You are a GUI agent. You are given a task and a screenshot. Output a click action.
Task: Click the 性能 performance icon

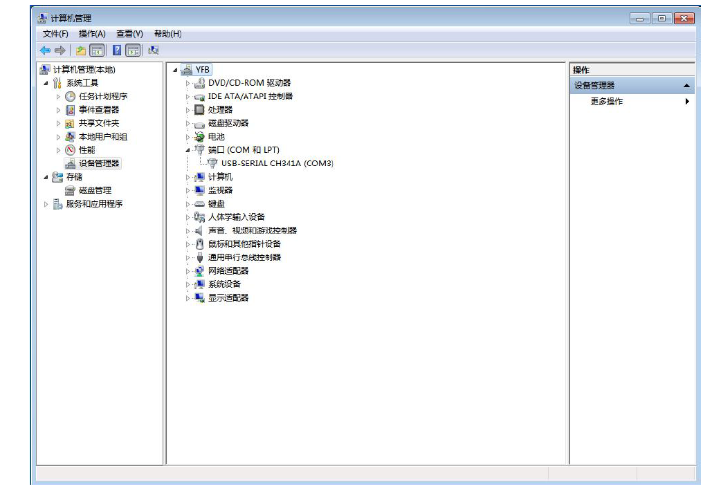70,150
